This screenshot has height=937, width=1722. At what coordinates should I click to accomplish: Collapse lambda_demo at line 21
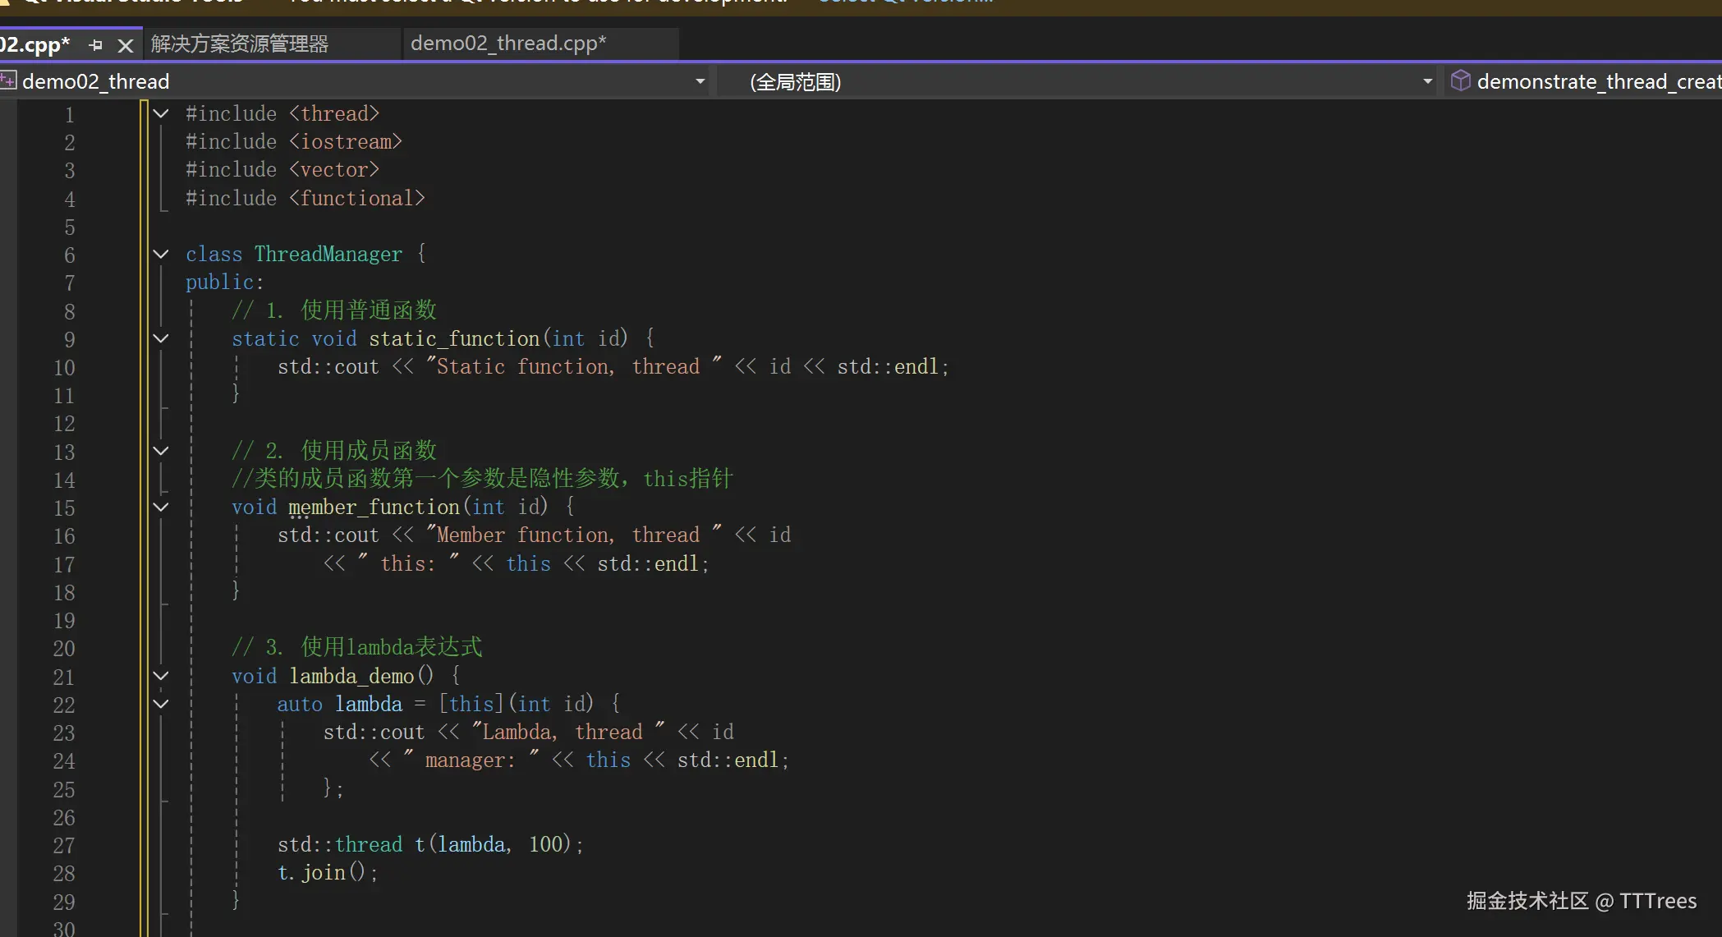tap(162, 676)
